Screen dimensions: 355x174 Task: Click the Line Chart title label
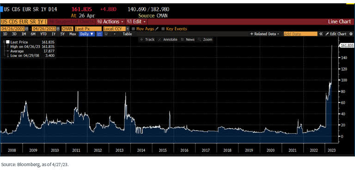tap(339, 22)
